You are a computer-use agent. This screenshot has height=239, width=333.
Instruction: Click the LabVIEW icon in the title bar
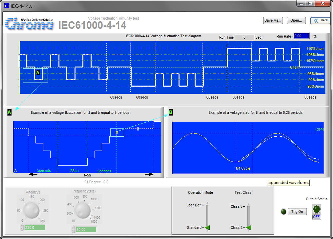[7, 6]
